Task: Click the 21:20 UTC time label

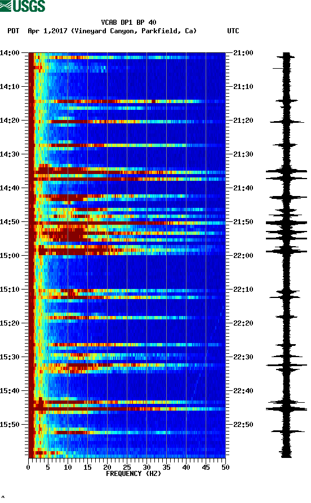Action: 243,121
